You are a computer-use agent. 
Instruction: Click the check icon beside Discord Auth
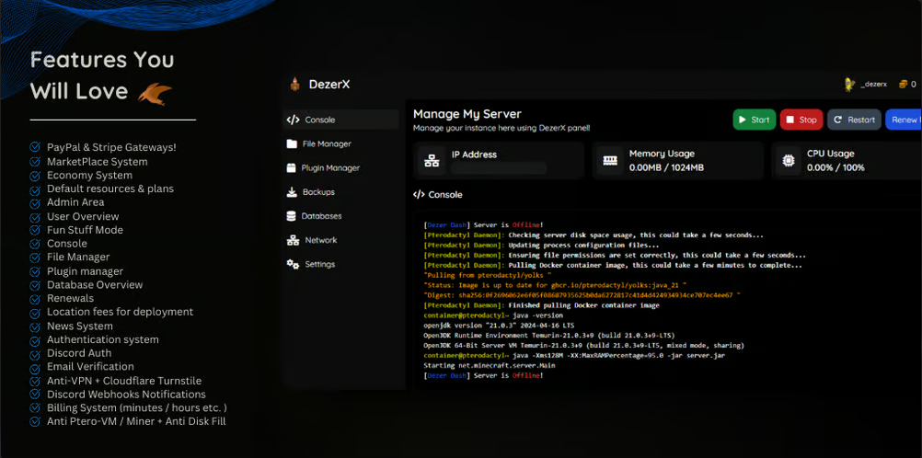click(35, 353)
